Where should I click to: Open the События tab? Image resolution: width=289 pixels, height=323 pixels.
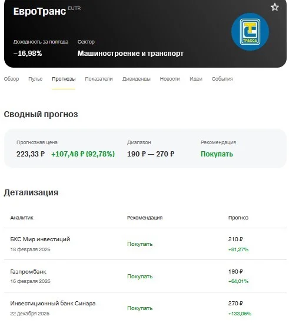coord(222,79)
